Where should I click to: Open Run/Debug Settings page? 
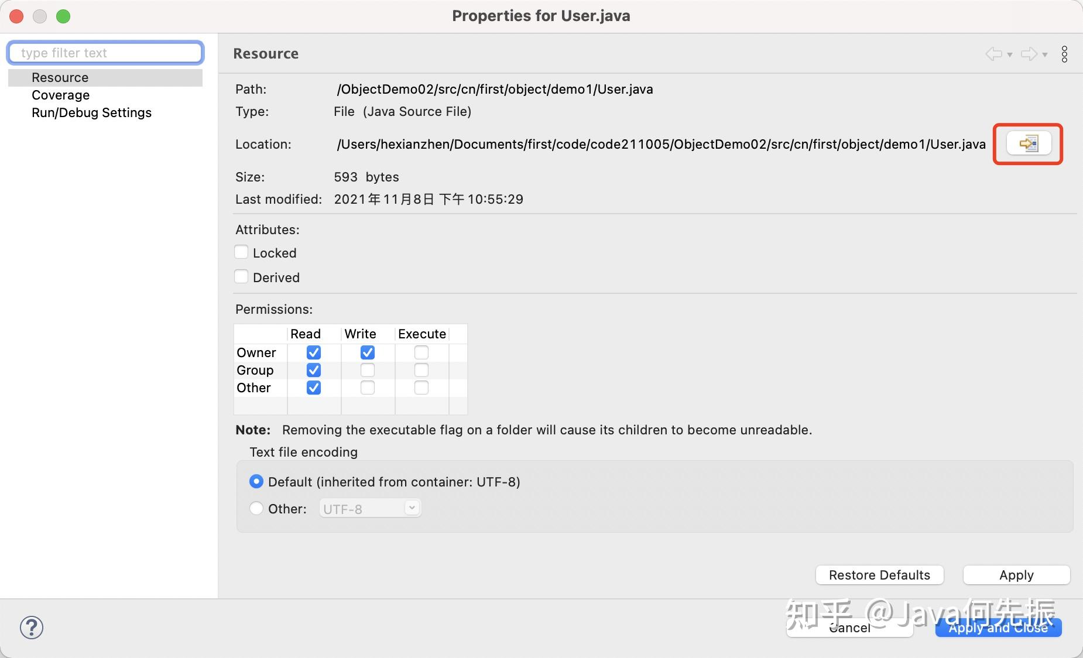(91, 112)
